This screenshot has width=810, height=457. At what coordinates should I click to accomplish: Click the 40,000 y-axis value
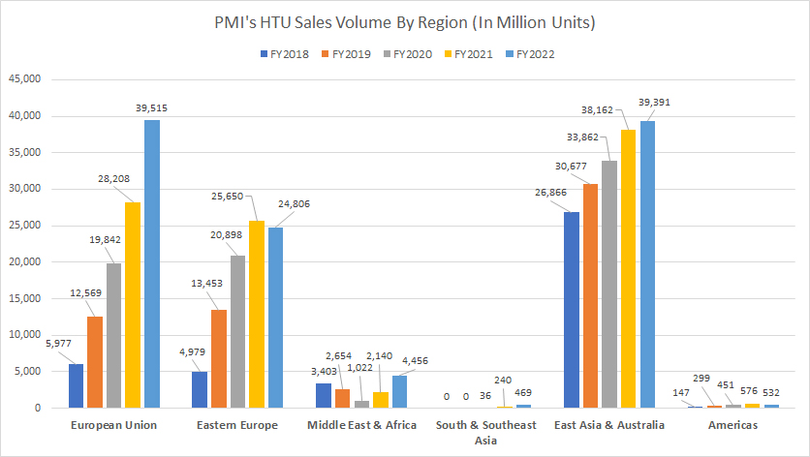(25, 115)
